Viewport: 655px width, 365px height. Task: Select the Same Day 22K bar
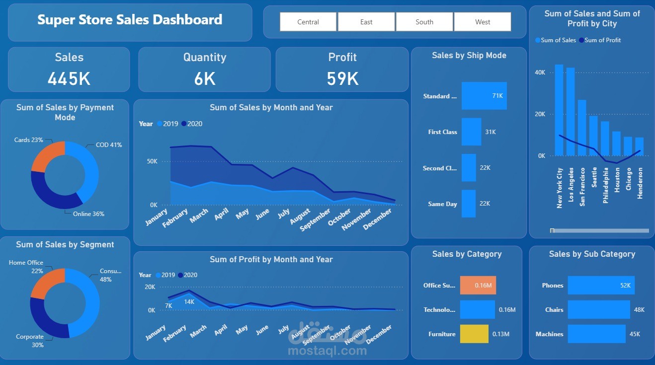[469, 204]
